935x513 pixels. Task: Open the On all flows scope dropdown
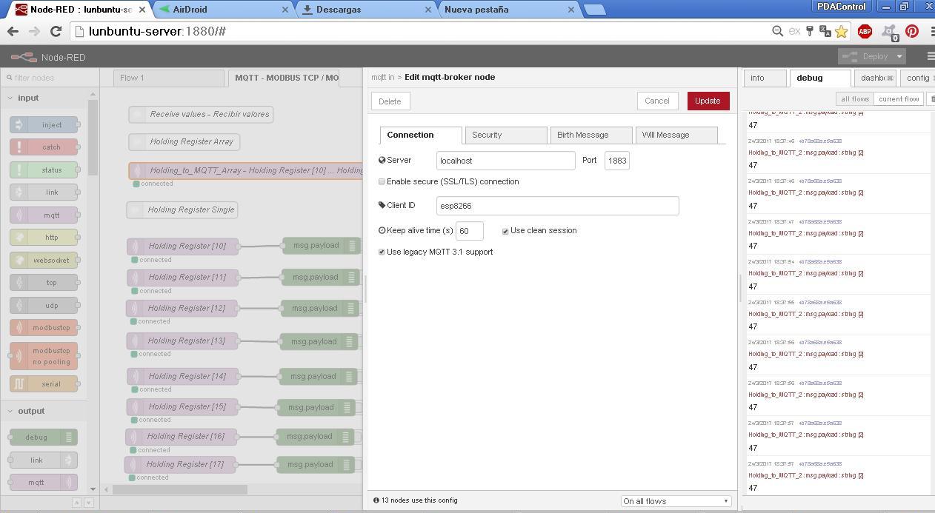tap(676, 501)
